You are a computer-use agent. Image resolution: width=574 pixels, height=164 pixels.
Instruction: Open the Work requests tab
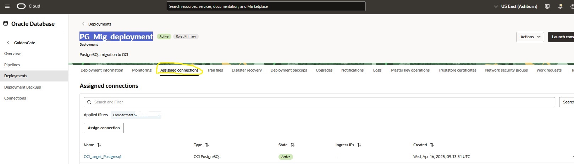coord(549,70)
